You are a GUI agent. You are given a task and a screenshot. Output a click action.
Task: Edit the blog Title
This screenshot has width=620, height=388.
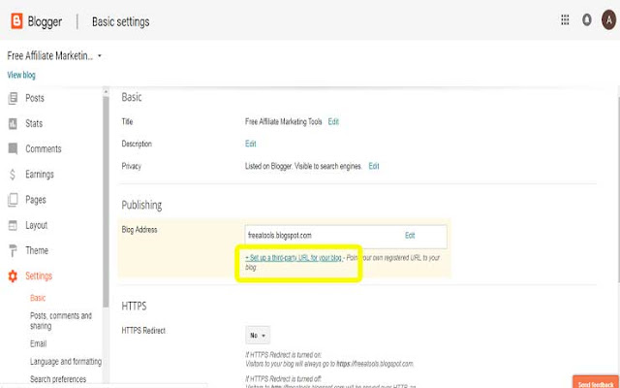(333, 122)
